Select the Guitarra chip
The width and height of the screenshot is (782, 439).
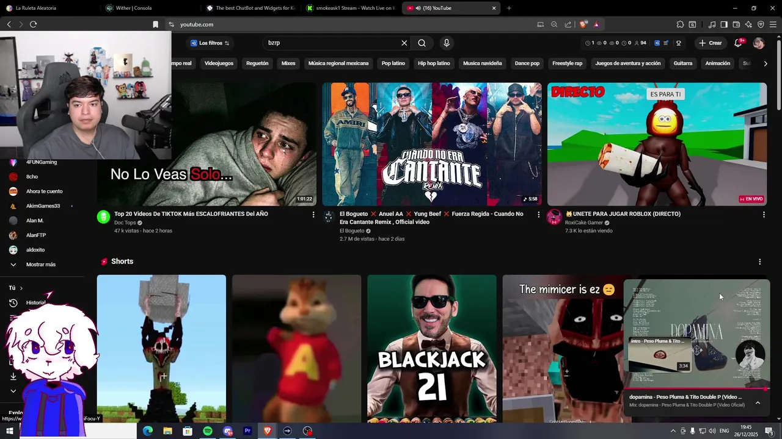(x=683, y=63)
